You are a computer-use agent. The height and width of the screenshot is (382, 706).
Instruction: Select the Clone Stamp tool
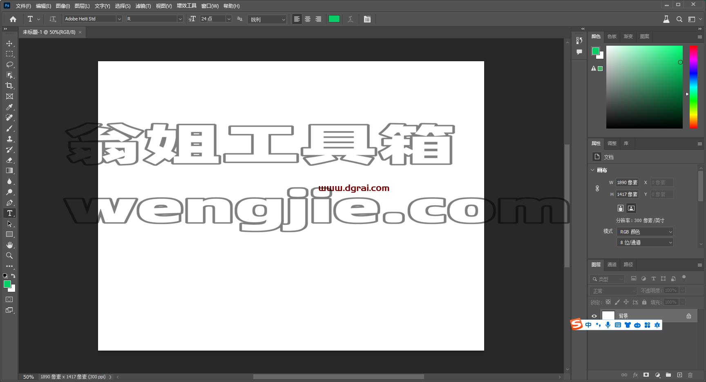pos(9,139)
